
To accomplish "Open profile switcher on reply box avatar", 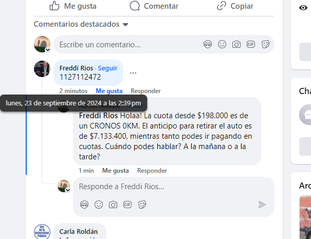I will (x=68, y=190).
